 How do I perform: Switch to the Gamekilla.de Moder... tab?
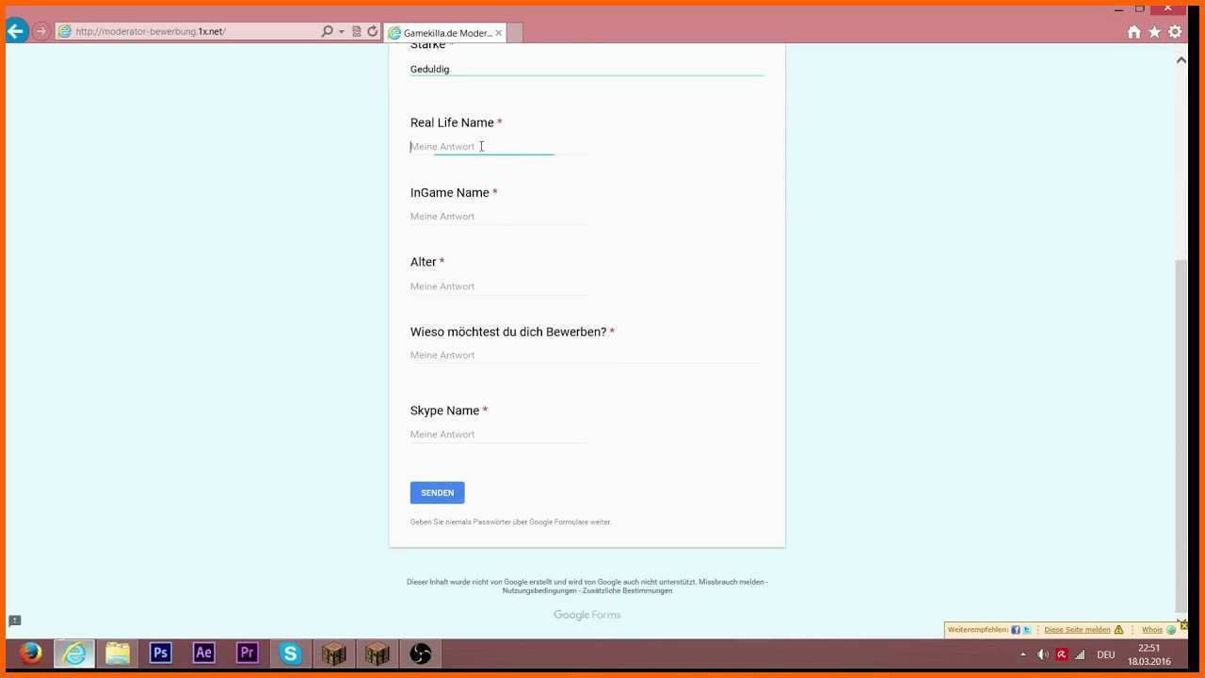coord(447,33)
